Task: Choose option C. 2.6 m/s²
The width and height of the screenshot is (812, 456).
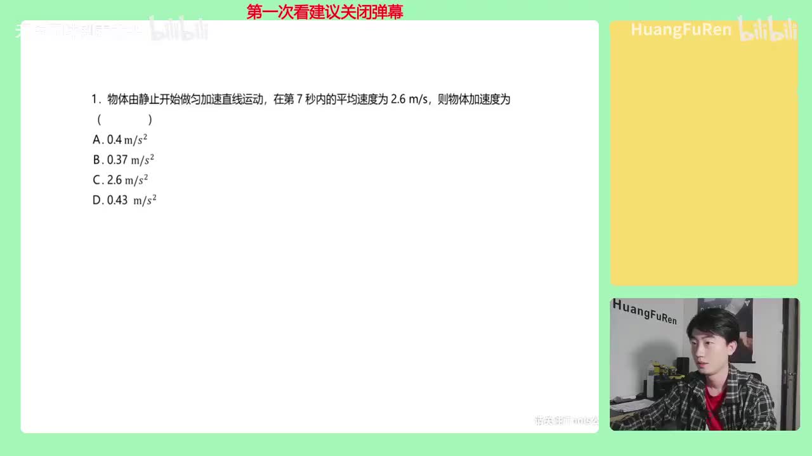Action: (x=121, y=180)
